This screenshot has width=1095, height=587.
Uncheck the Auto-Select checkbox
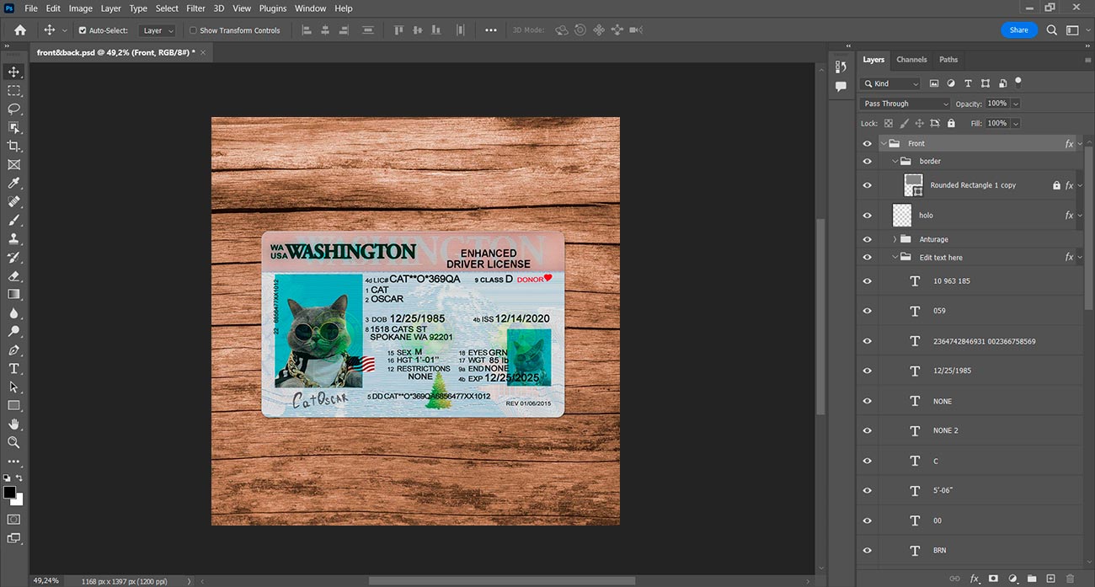(x=83, y=30)
